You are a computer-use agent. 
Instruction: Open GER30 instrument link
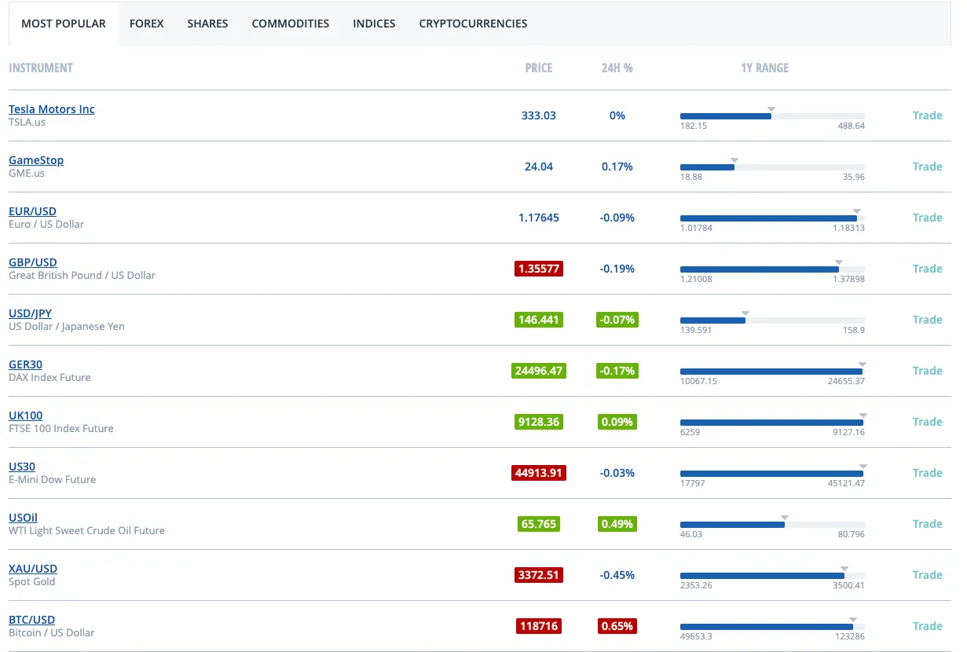25,364
